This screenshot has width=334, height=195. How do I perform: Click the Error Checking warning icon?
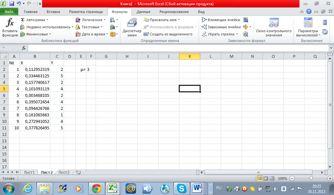(x=246, y=27)
